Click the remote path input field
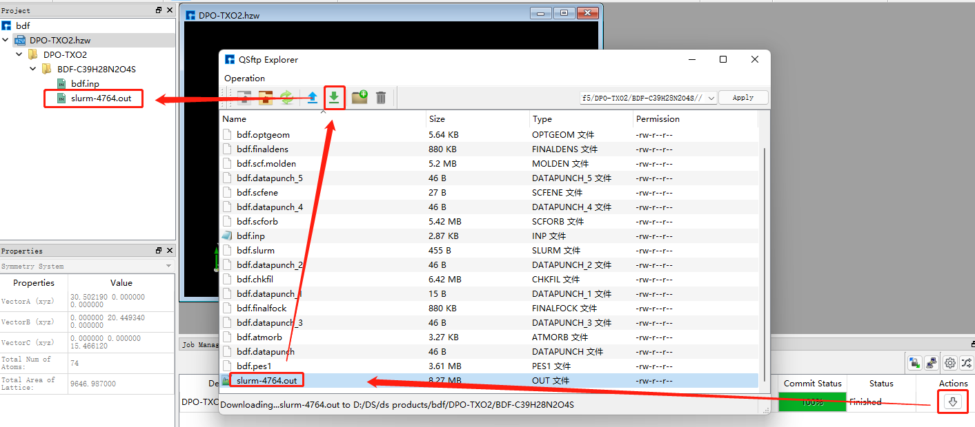Image resolution: width=975 pixels, height=427 pixels. point(642,98)
